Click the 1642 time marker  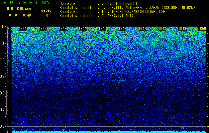43,29
